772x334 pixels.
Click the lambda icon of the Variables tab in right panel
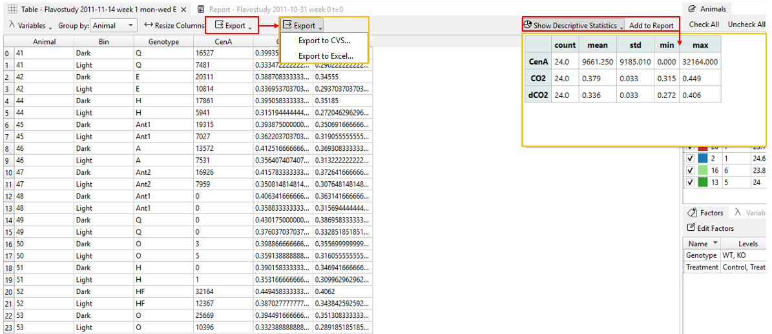[x=738, y=212]
